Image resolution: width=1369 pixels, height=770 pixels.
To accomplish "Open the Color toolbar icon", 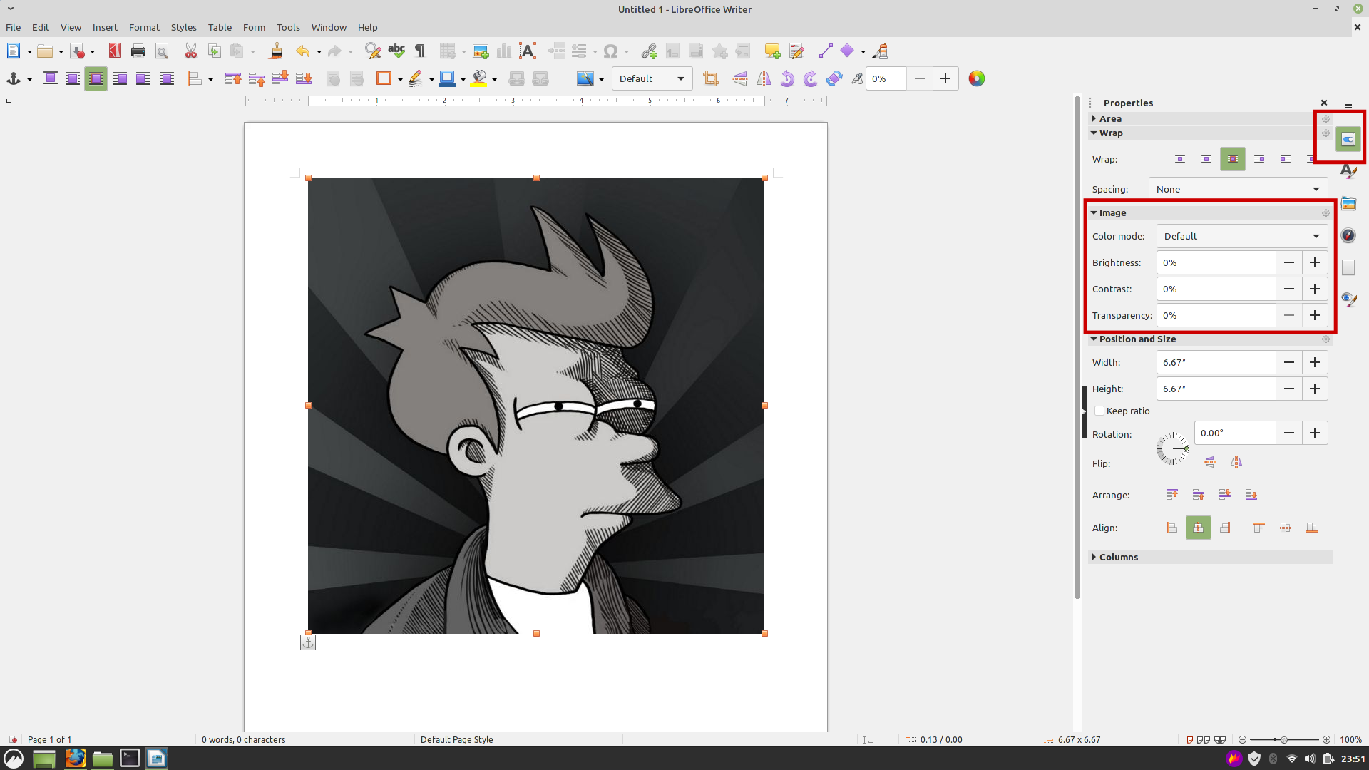I will (977, 79).
